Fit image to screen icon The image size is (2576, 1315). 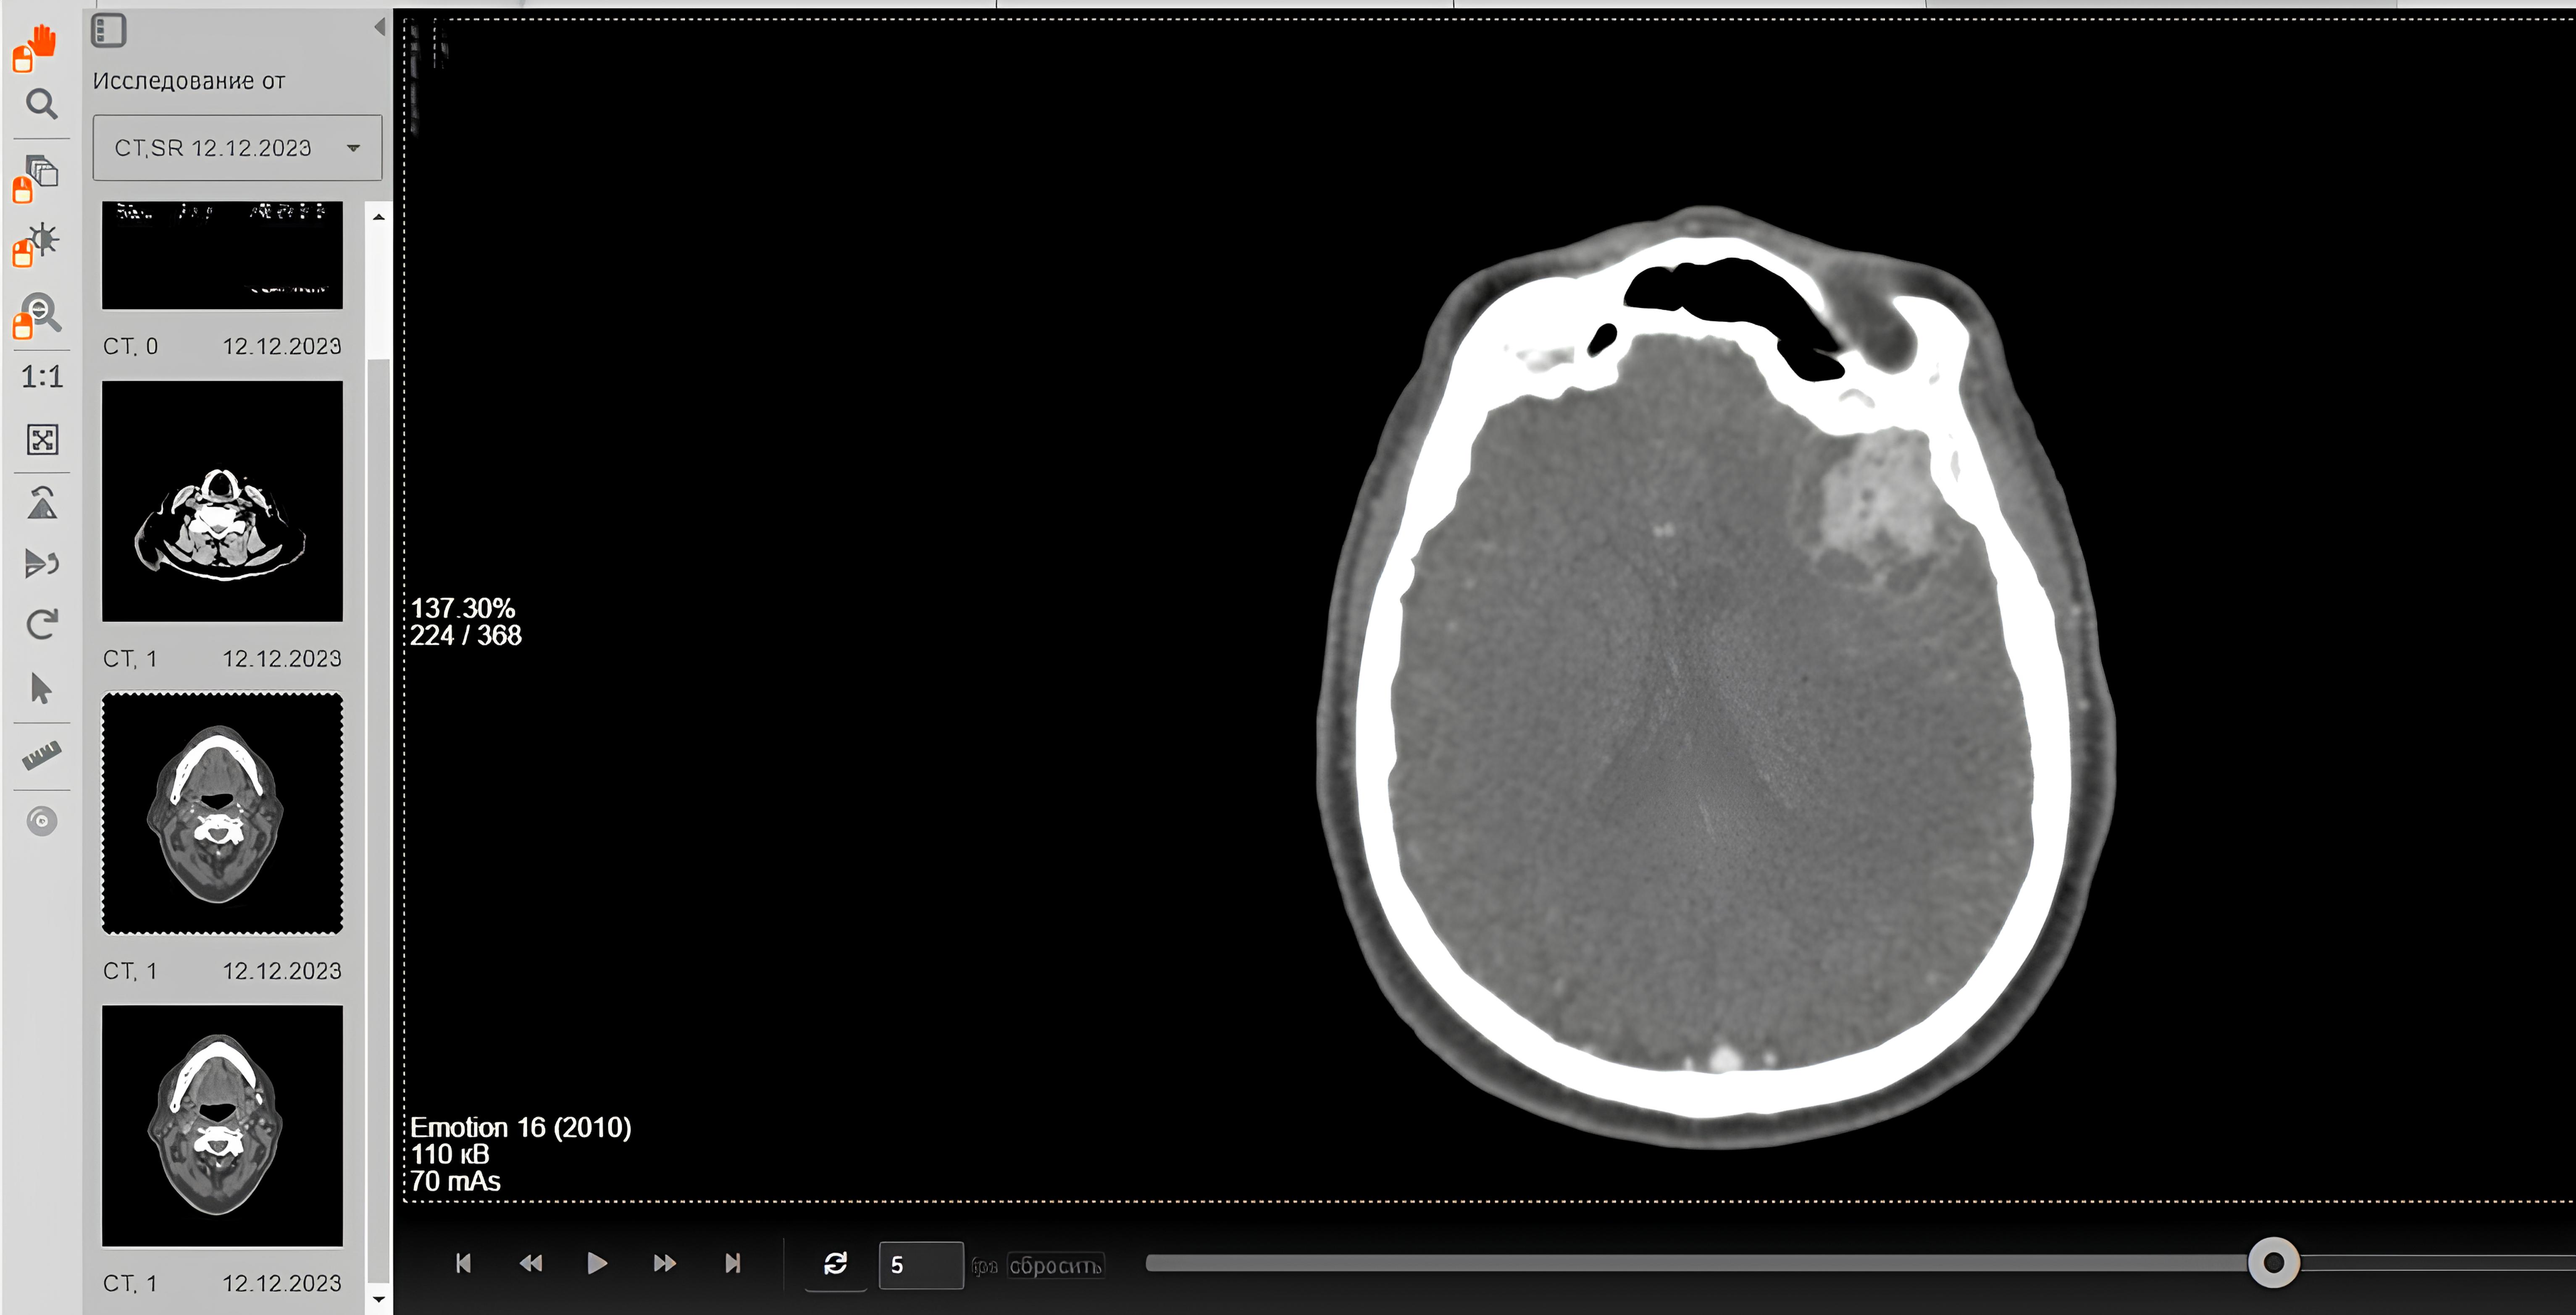(42, 440)
